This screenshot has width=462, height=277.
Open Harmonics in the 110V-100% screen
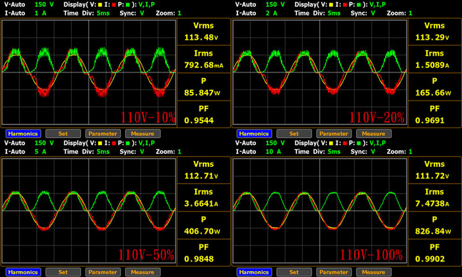click(x=254, y=272)
